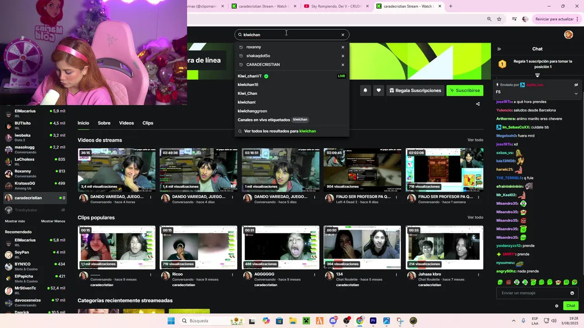584x328 pixels.
Task: Open the kiwichan tagged live channels chip
Action: (x=300, y=120)
